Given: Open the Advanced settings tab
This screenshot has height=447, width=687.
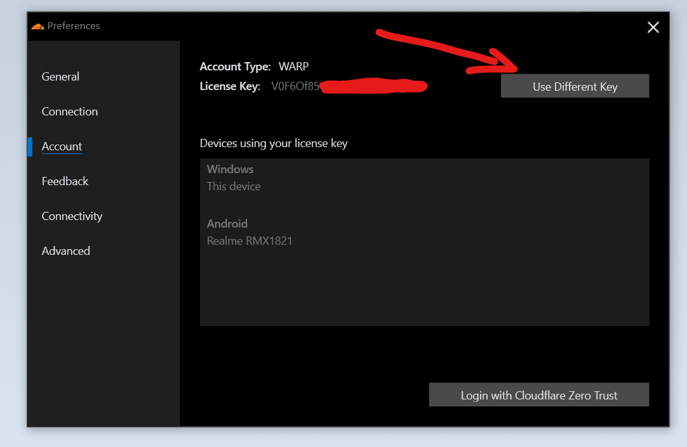Looking at the screenshot, I should pos(66,251).
